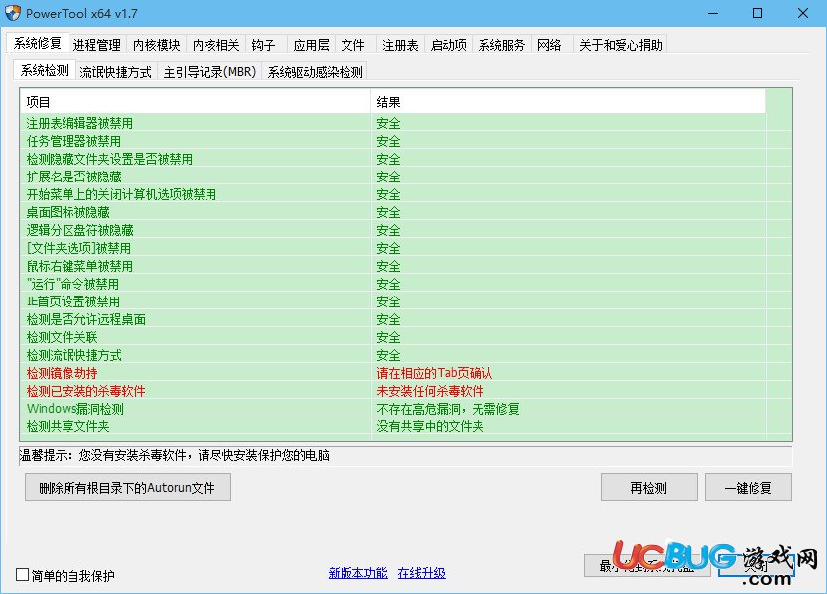The width and height of the screenshot is (827, 594).
Task: Select the 任务管理器被禁用 row
Action: click(393, 141)
